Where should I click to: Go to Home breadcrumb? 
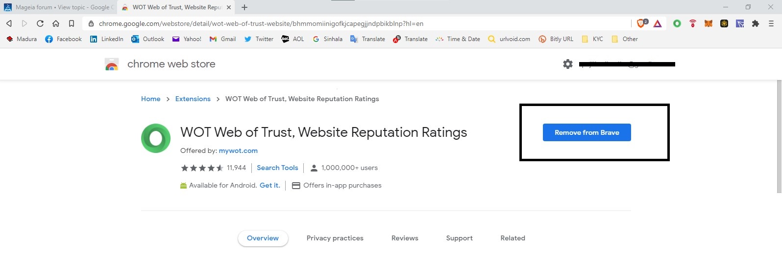pos(151,99)
